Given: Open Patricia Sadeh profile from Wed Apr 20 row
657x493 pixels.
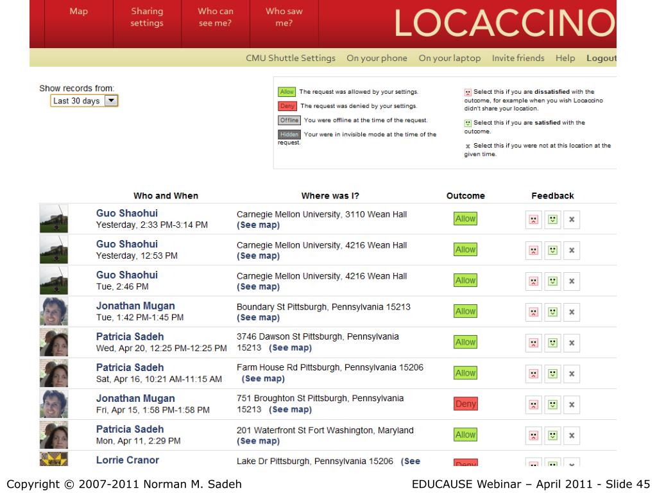Looking at the screenshot, I should [130, 336].
